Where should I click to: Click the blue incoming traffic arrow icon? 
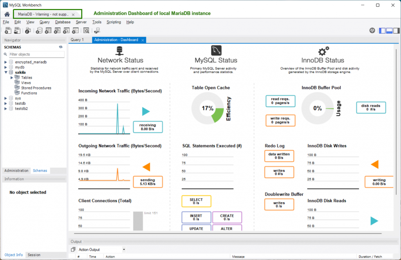146,111
